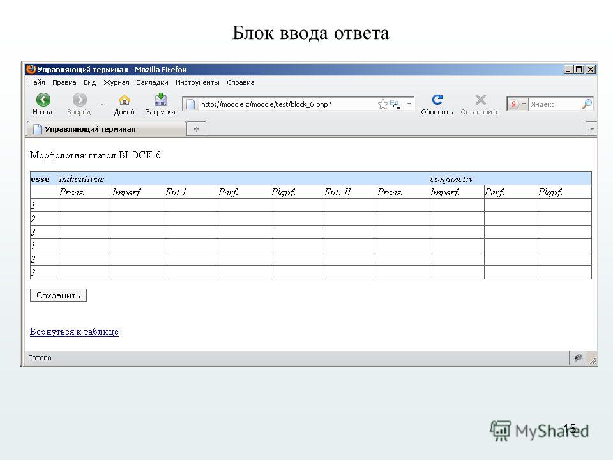The height and width of the screenshot is (460, 613).
Task: Click the Готово status bar text
Action: [x=40, y=358]
